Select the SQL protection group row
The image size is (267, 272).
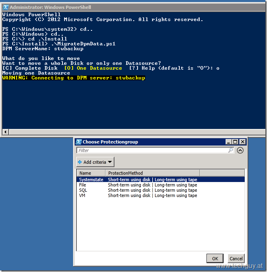160,190
